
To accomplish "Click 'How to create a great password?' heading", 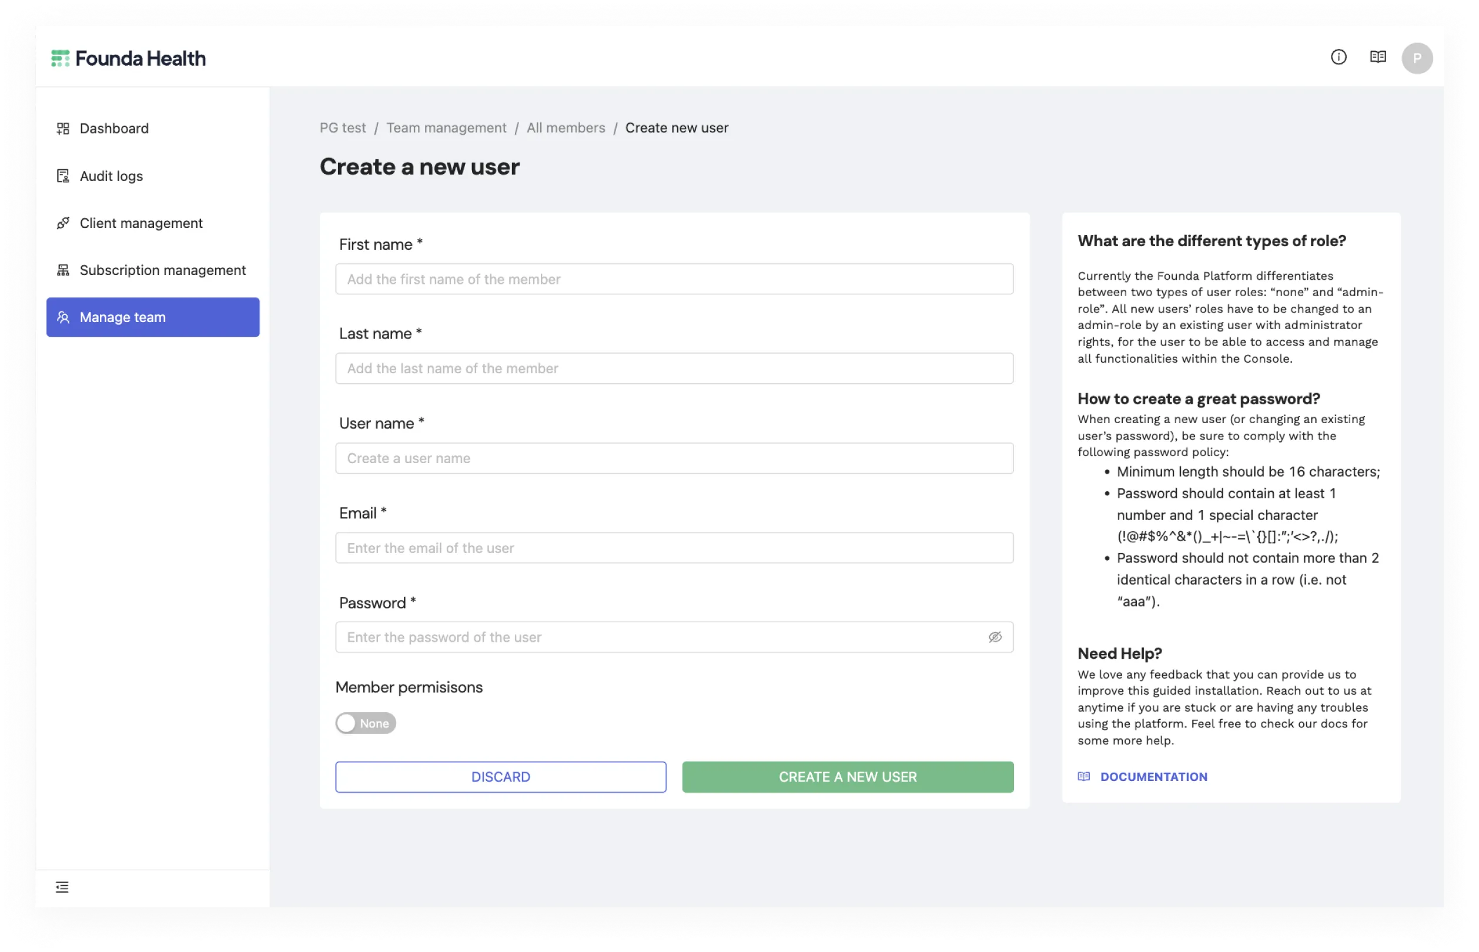I will pyautogui.click(x=1198, y=399).
